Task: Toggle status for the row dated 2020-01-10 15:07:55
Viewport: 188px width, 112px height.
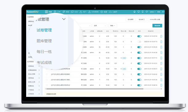Action: 139,36
